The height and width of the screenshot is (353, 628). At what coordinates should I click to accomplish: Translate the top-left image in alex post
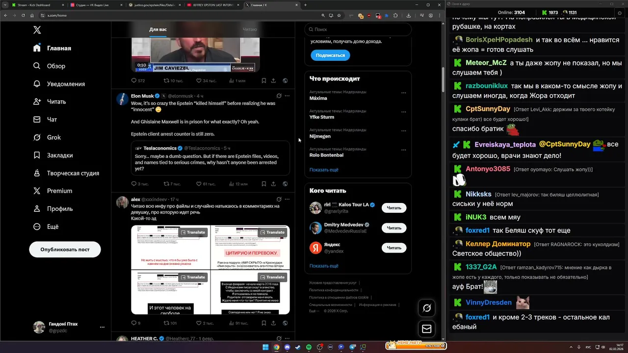pyautogui.click(x=193, y=232)
